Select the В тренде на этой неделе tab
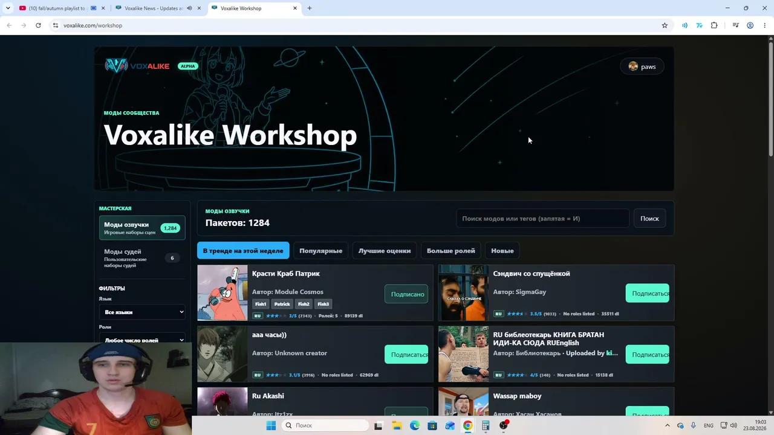 pyautogui.click(x=243, y=251)
